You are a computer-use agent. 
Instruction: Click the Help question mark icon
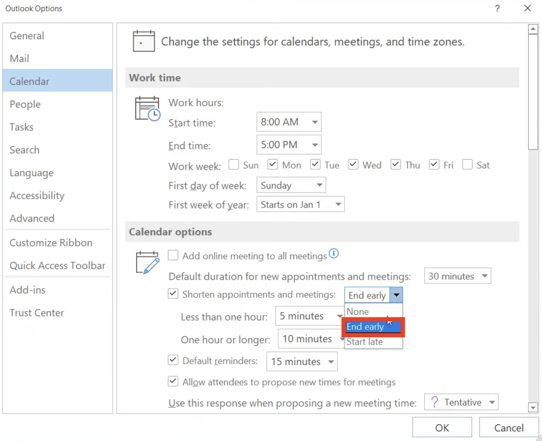point(497,8)
